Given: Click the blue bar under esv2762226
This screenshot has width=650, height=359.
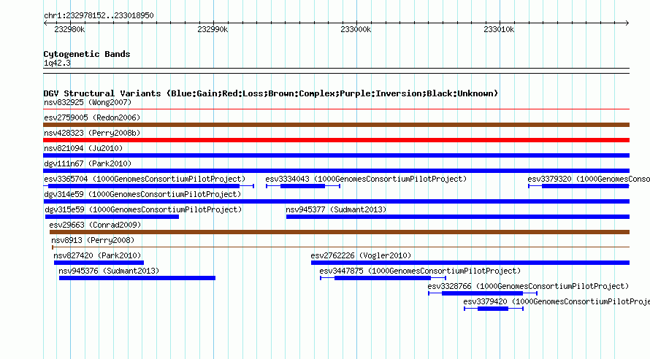Looking at the screenshot, I should pos(470,263).
